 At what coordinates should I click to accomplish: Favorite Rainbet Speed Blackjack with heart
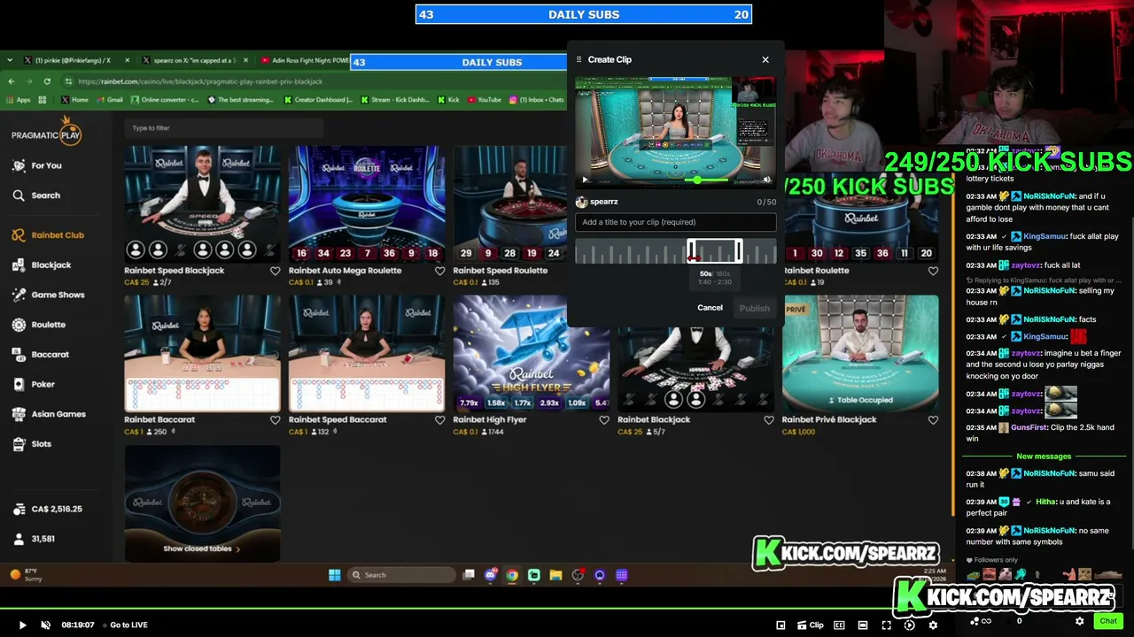(x=275, y=271)
